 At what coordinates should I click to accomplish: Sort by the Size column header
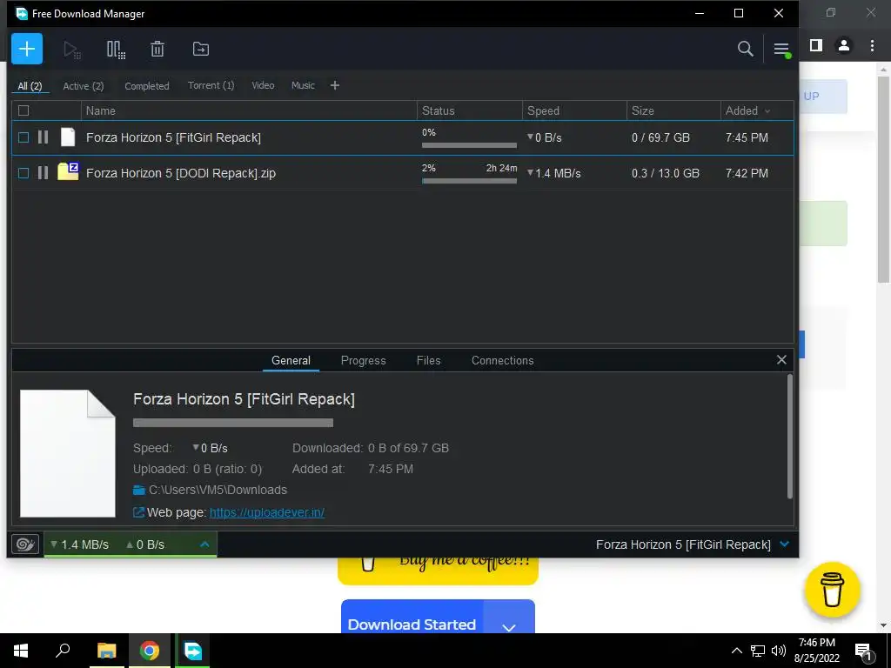click(673, 110)
